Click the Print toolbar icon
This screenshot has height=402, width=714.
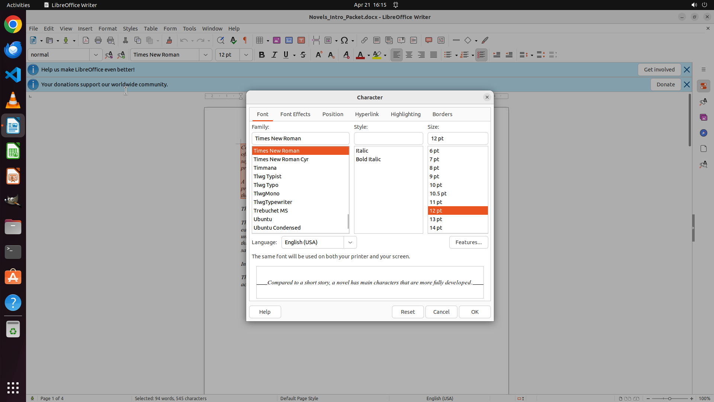coord(98,40)
